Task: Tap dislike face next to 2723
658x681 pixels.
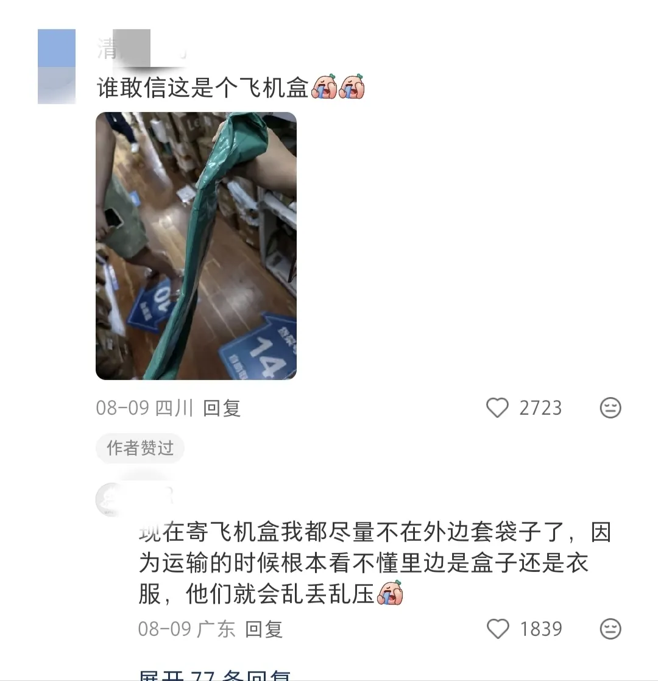Action: 610,408
